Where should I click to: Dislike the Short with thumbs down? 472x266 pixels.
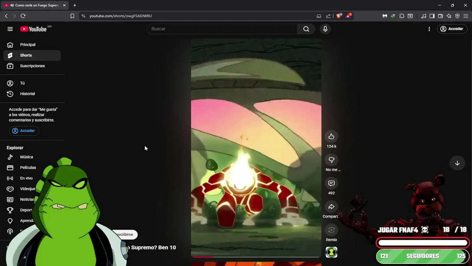coord(332,160)
